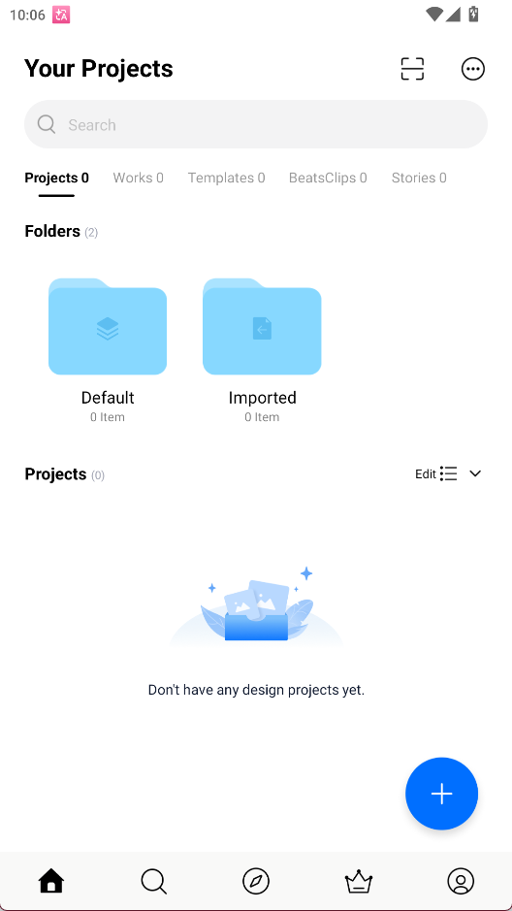Expand the sort dropdown chevron
Screen dimensions: 512x911
coord(475,473)
